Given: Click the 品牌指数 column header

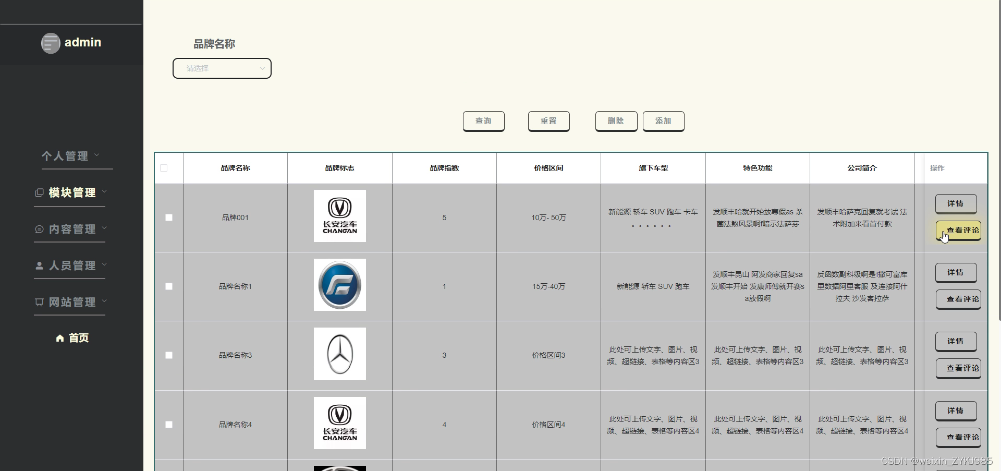Looking at the screenshot, I should pyautogui.click(x=444, y=168).
